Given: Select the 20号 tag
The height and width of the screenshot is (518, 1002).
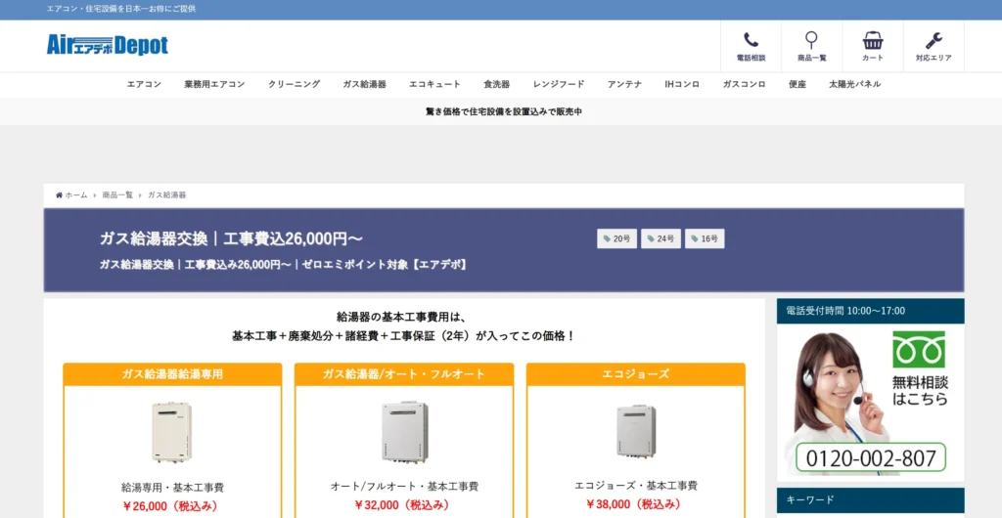Looking at the screenshot, I should coord(616,238).
